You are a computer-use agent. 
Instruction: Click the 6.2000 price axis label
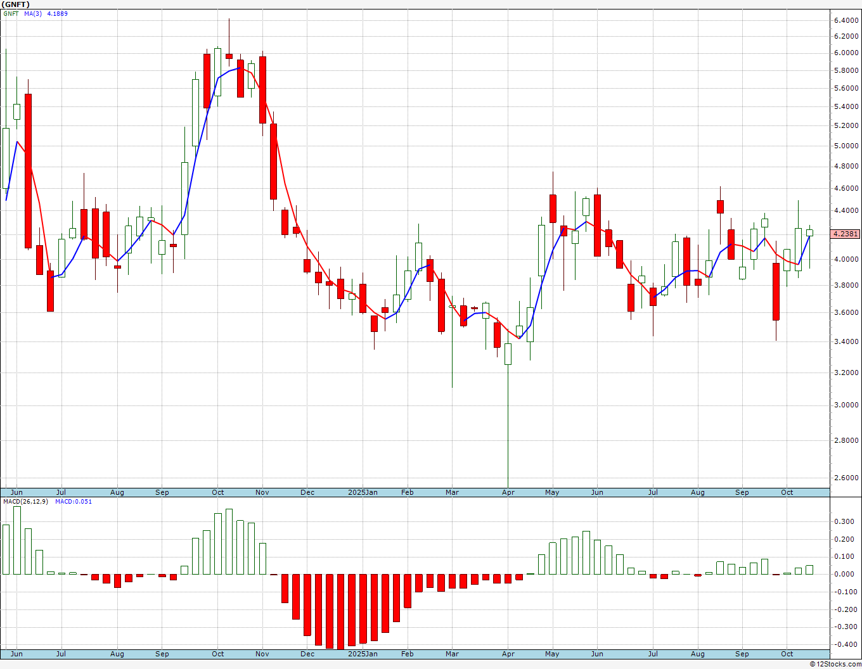tap(846, 36)
